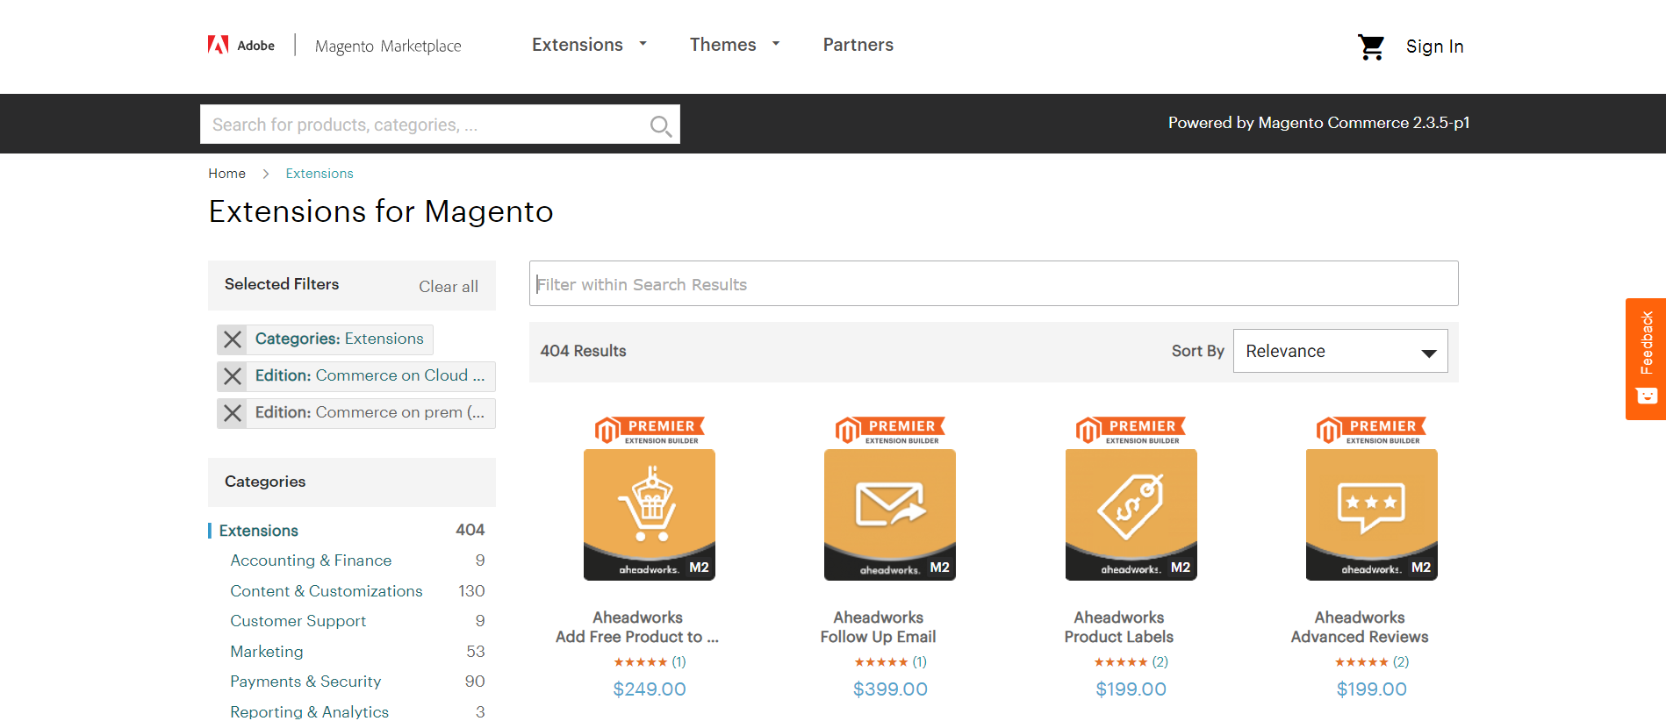1666x721 pixels.
Task: Select Customer Support category
Action: (x=298, y=621)
